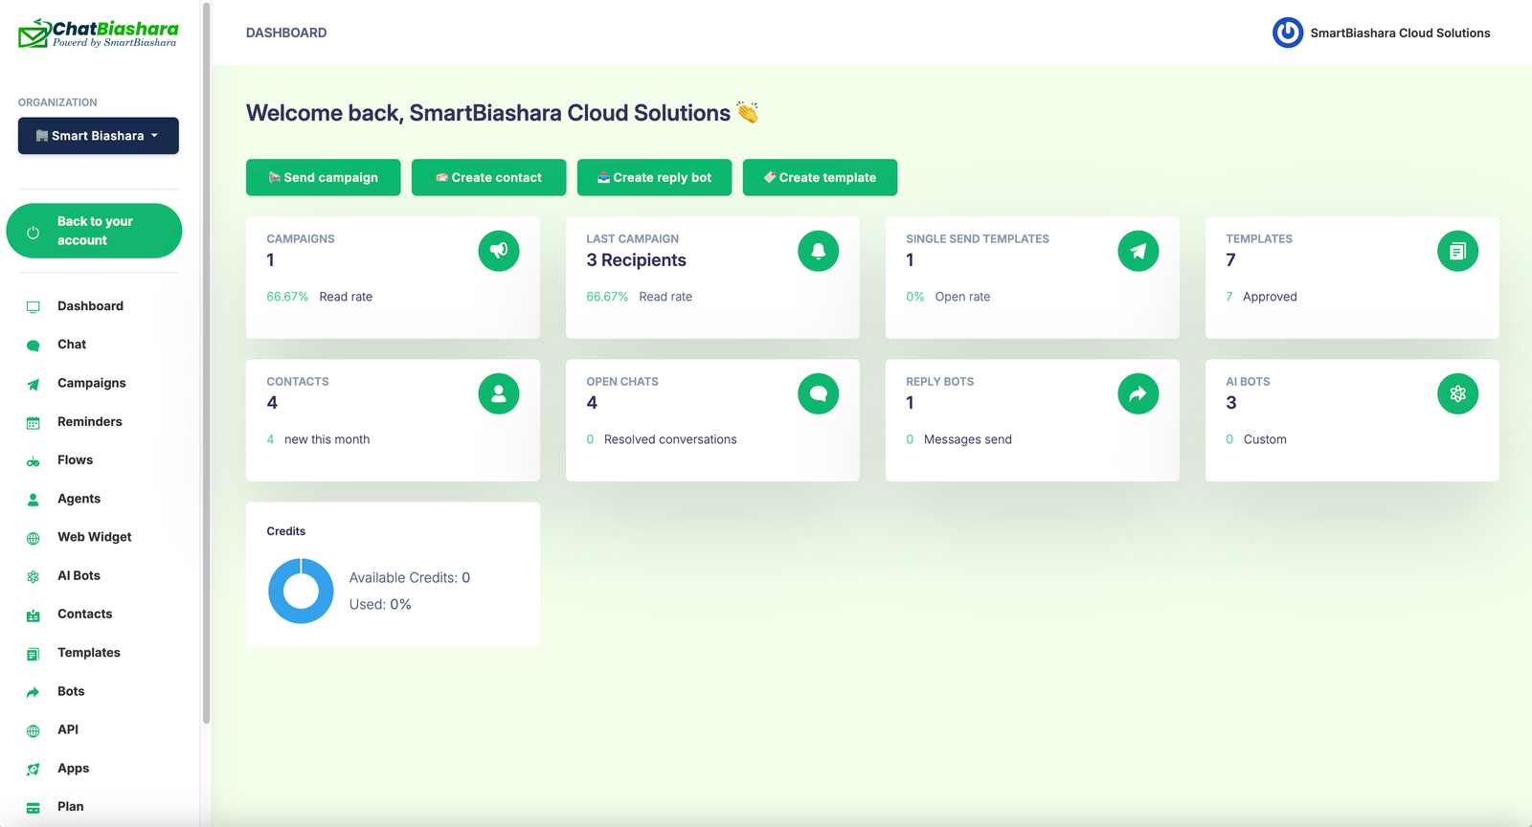The height and width of the screenshot is (827, 1532).
Task: Click the DASHBOARD page header text
Action: pyautogui.click(x=286, y=33)
